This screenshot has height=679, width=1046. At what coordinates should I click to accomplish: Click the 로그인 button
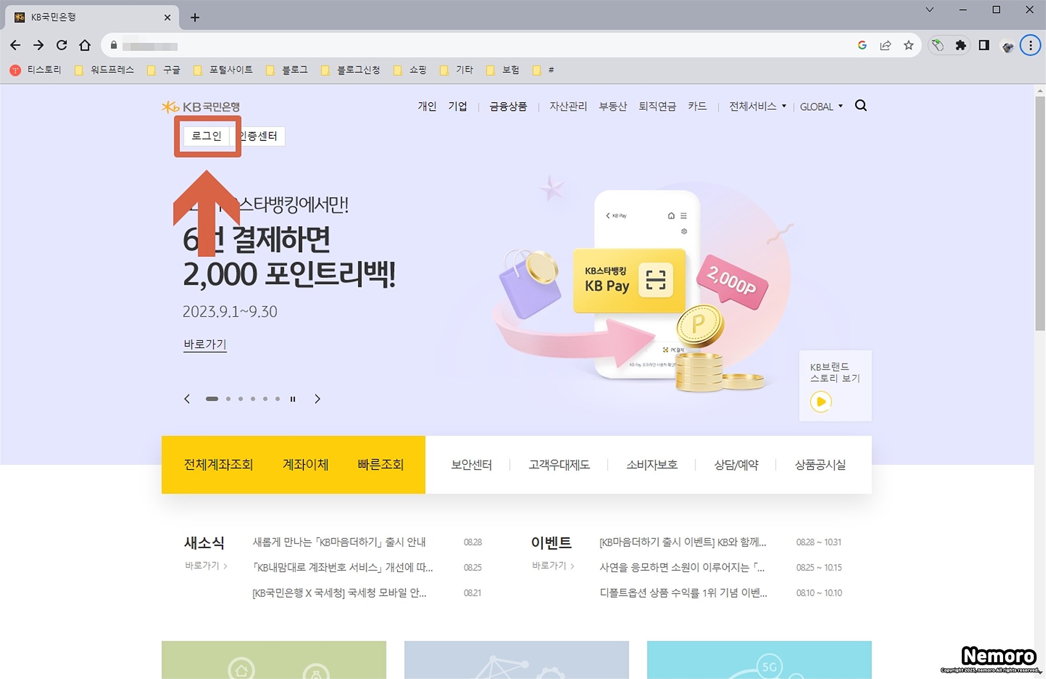(x=206, y=136)
